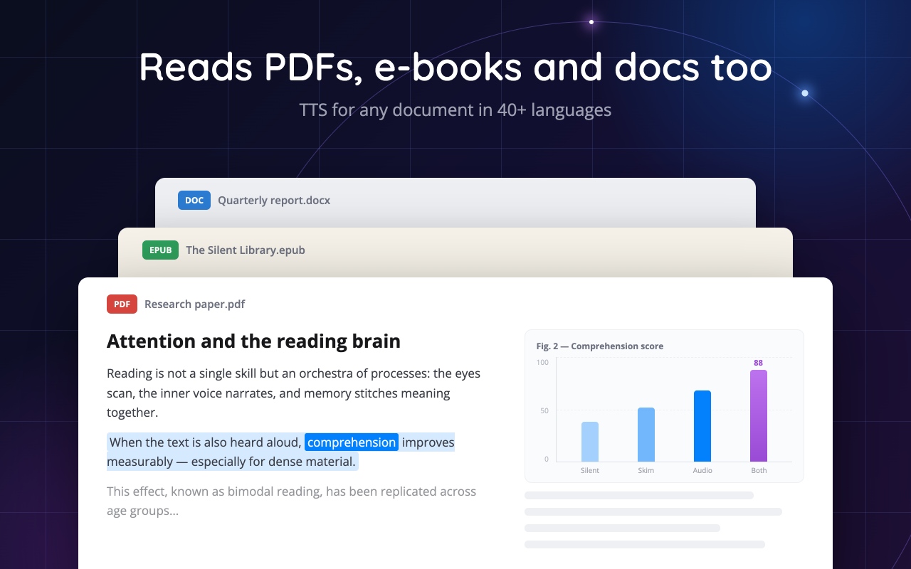Click the title Reads PDFs, e-books and docs too
Screen dimensions: 911x569
[x=455, y=67]
